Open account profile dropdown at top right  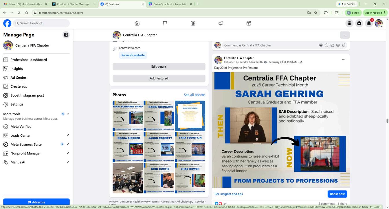tap(379, 23)
